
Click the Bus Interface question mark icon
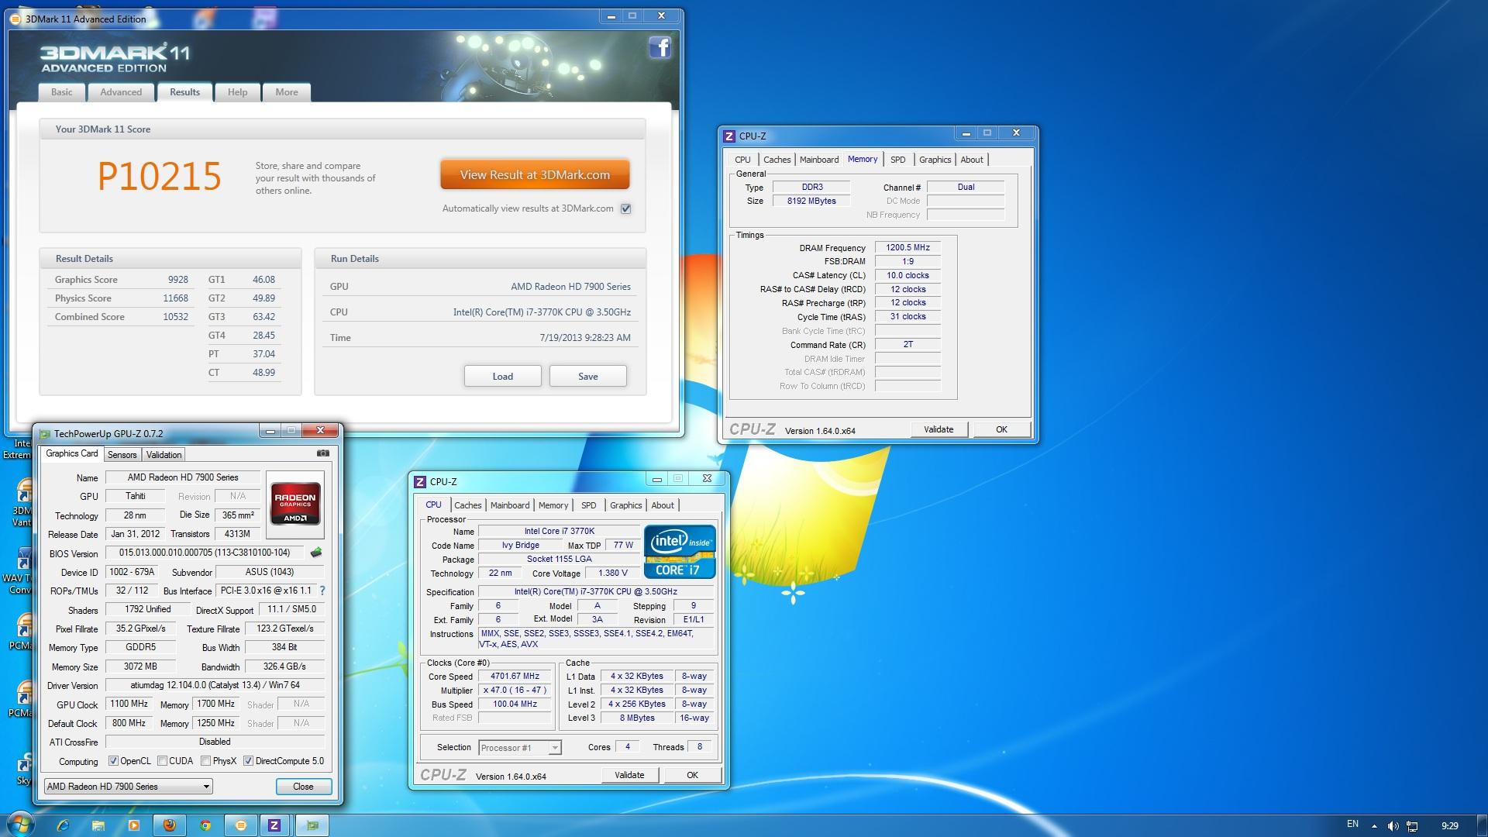coord(322,591)
